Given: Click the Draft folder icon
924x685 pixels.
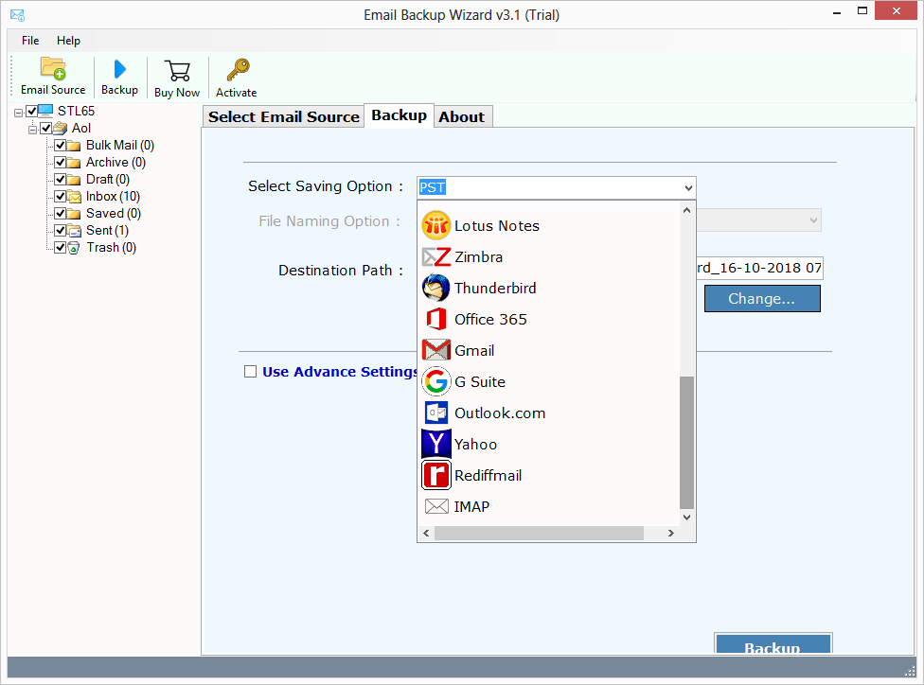Looking at the screenshot, I should tap(74, 179).
